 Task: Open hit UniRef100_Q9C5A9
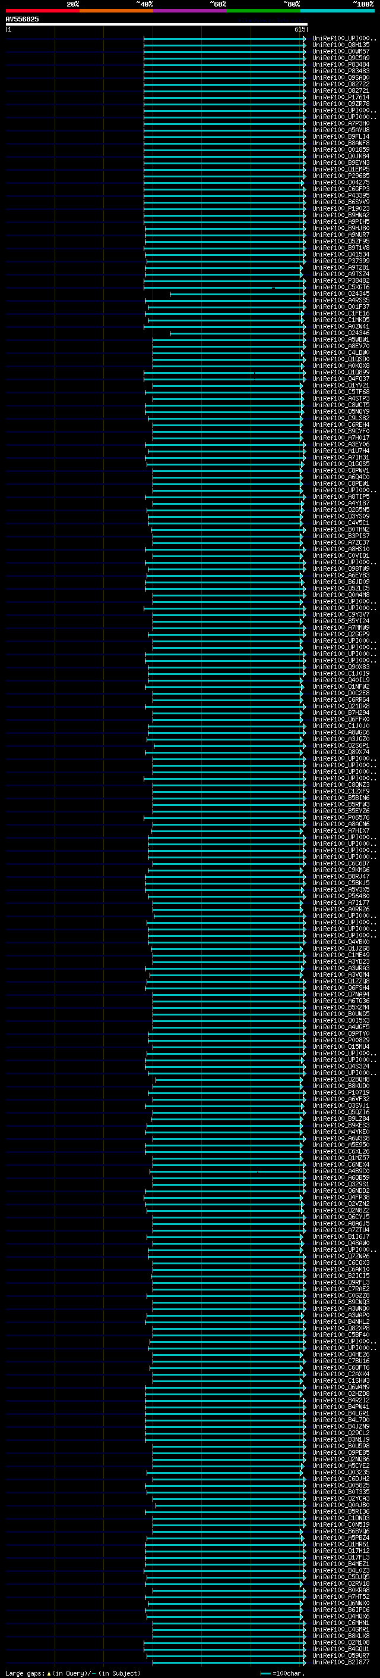click(341, 58)
